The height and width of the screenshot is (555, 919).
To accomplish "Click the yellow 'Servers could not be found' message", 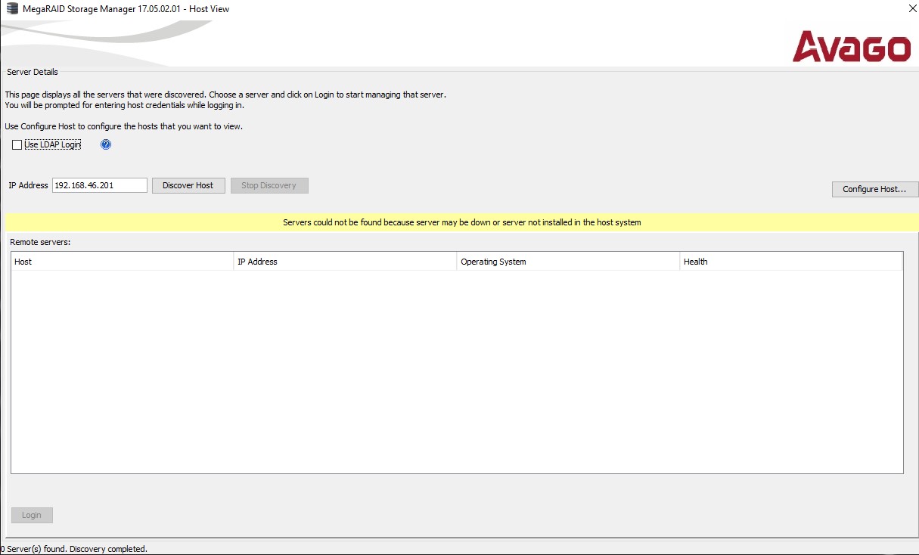I will pos(461,222).
